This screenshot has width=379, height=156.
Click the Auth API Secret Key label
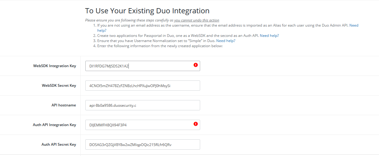point(59,145)
